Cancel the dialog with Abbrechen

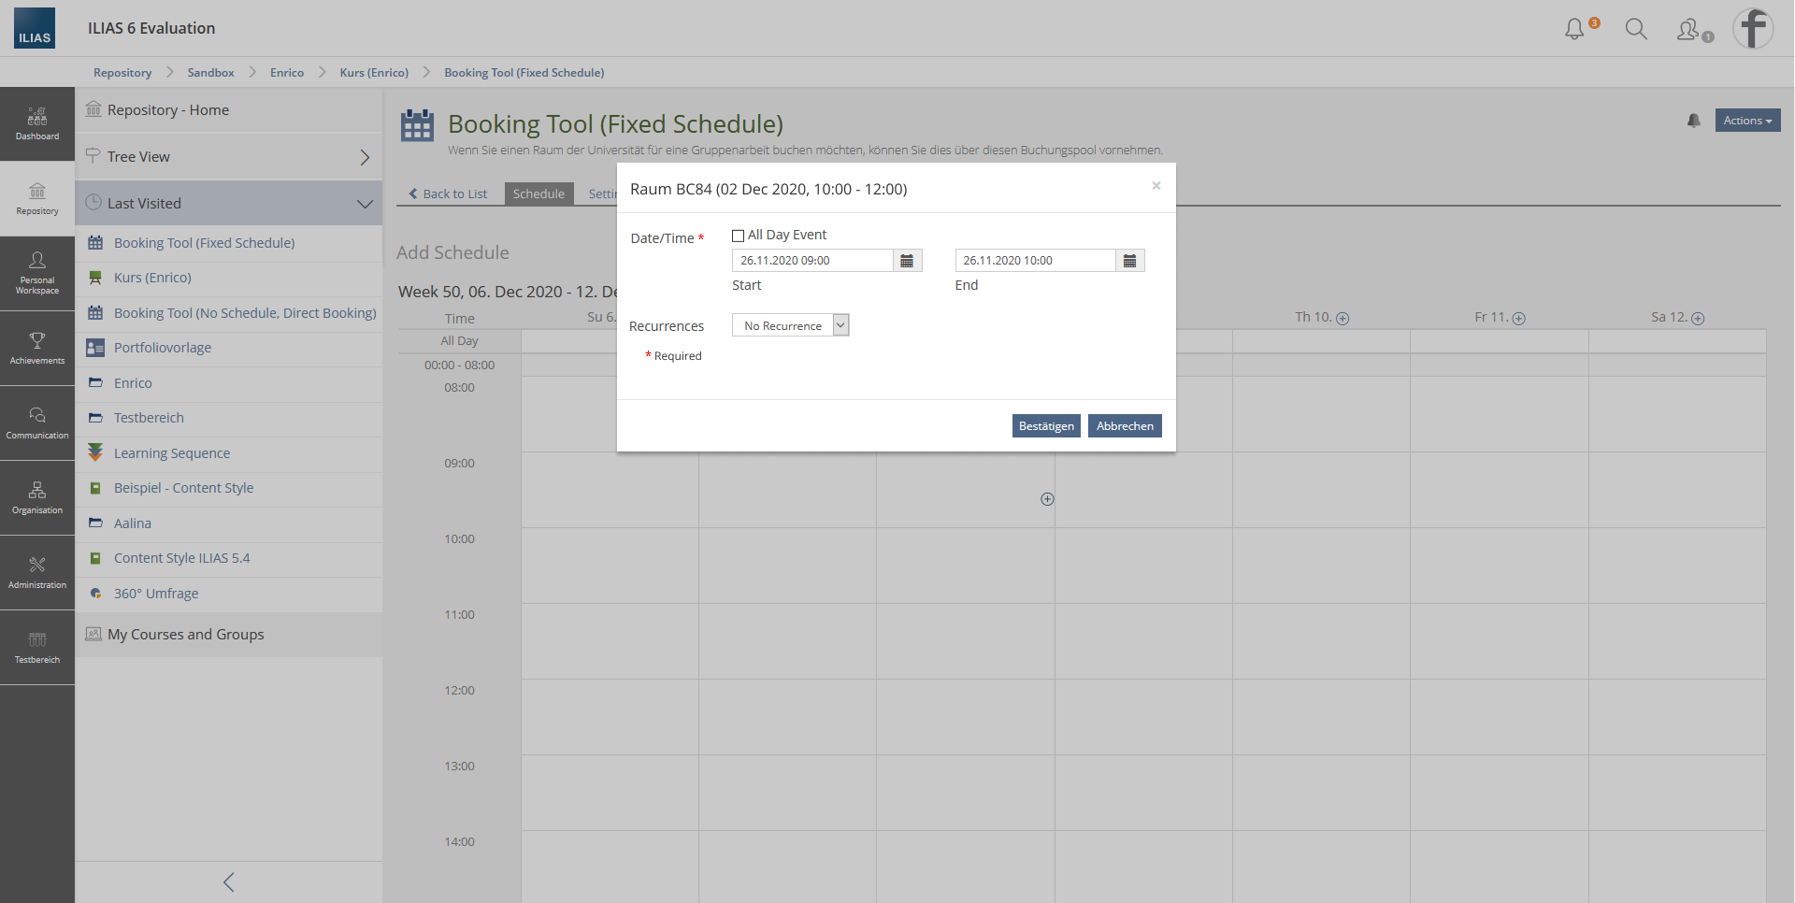pos(1124,426)
